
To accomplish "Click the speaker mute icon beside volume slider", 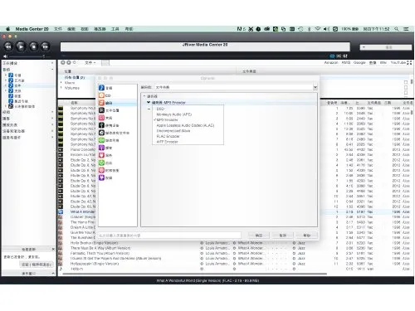I will click(x=5, y=56).
